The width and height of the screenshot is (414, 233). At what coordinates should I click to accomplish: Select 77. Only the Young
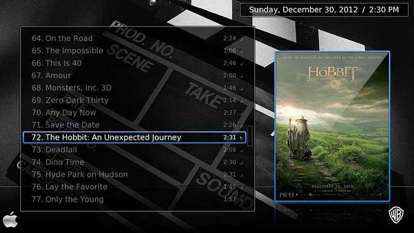coord(135,199)
